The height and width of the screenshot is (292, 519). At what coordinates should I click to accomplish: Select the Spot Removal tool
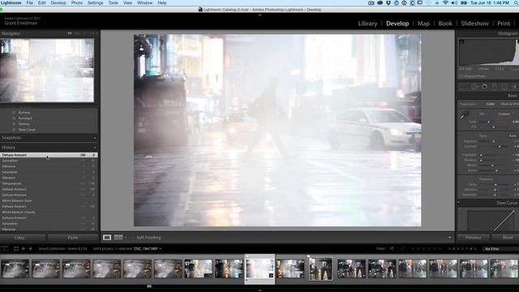[474, 87]
